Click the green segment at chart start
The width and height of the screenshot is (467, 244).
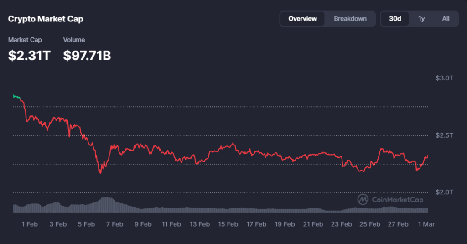click(17, 96)
